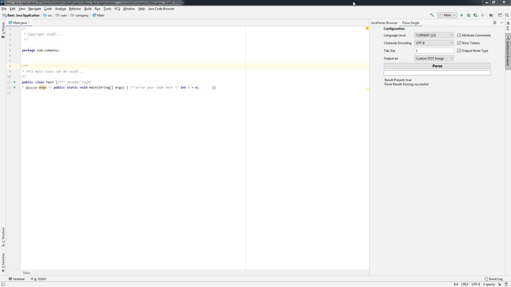Collapse copyright comment fold on line 1

click(20, 29)
